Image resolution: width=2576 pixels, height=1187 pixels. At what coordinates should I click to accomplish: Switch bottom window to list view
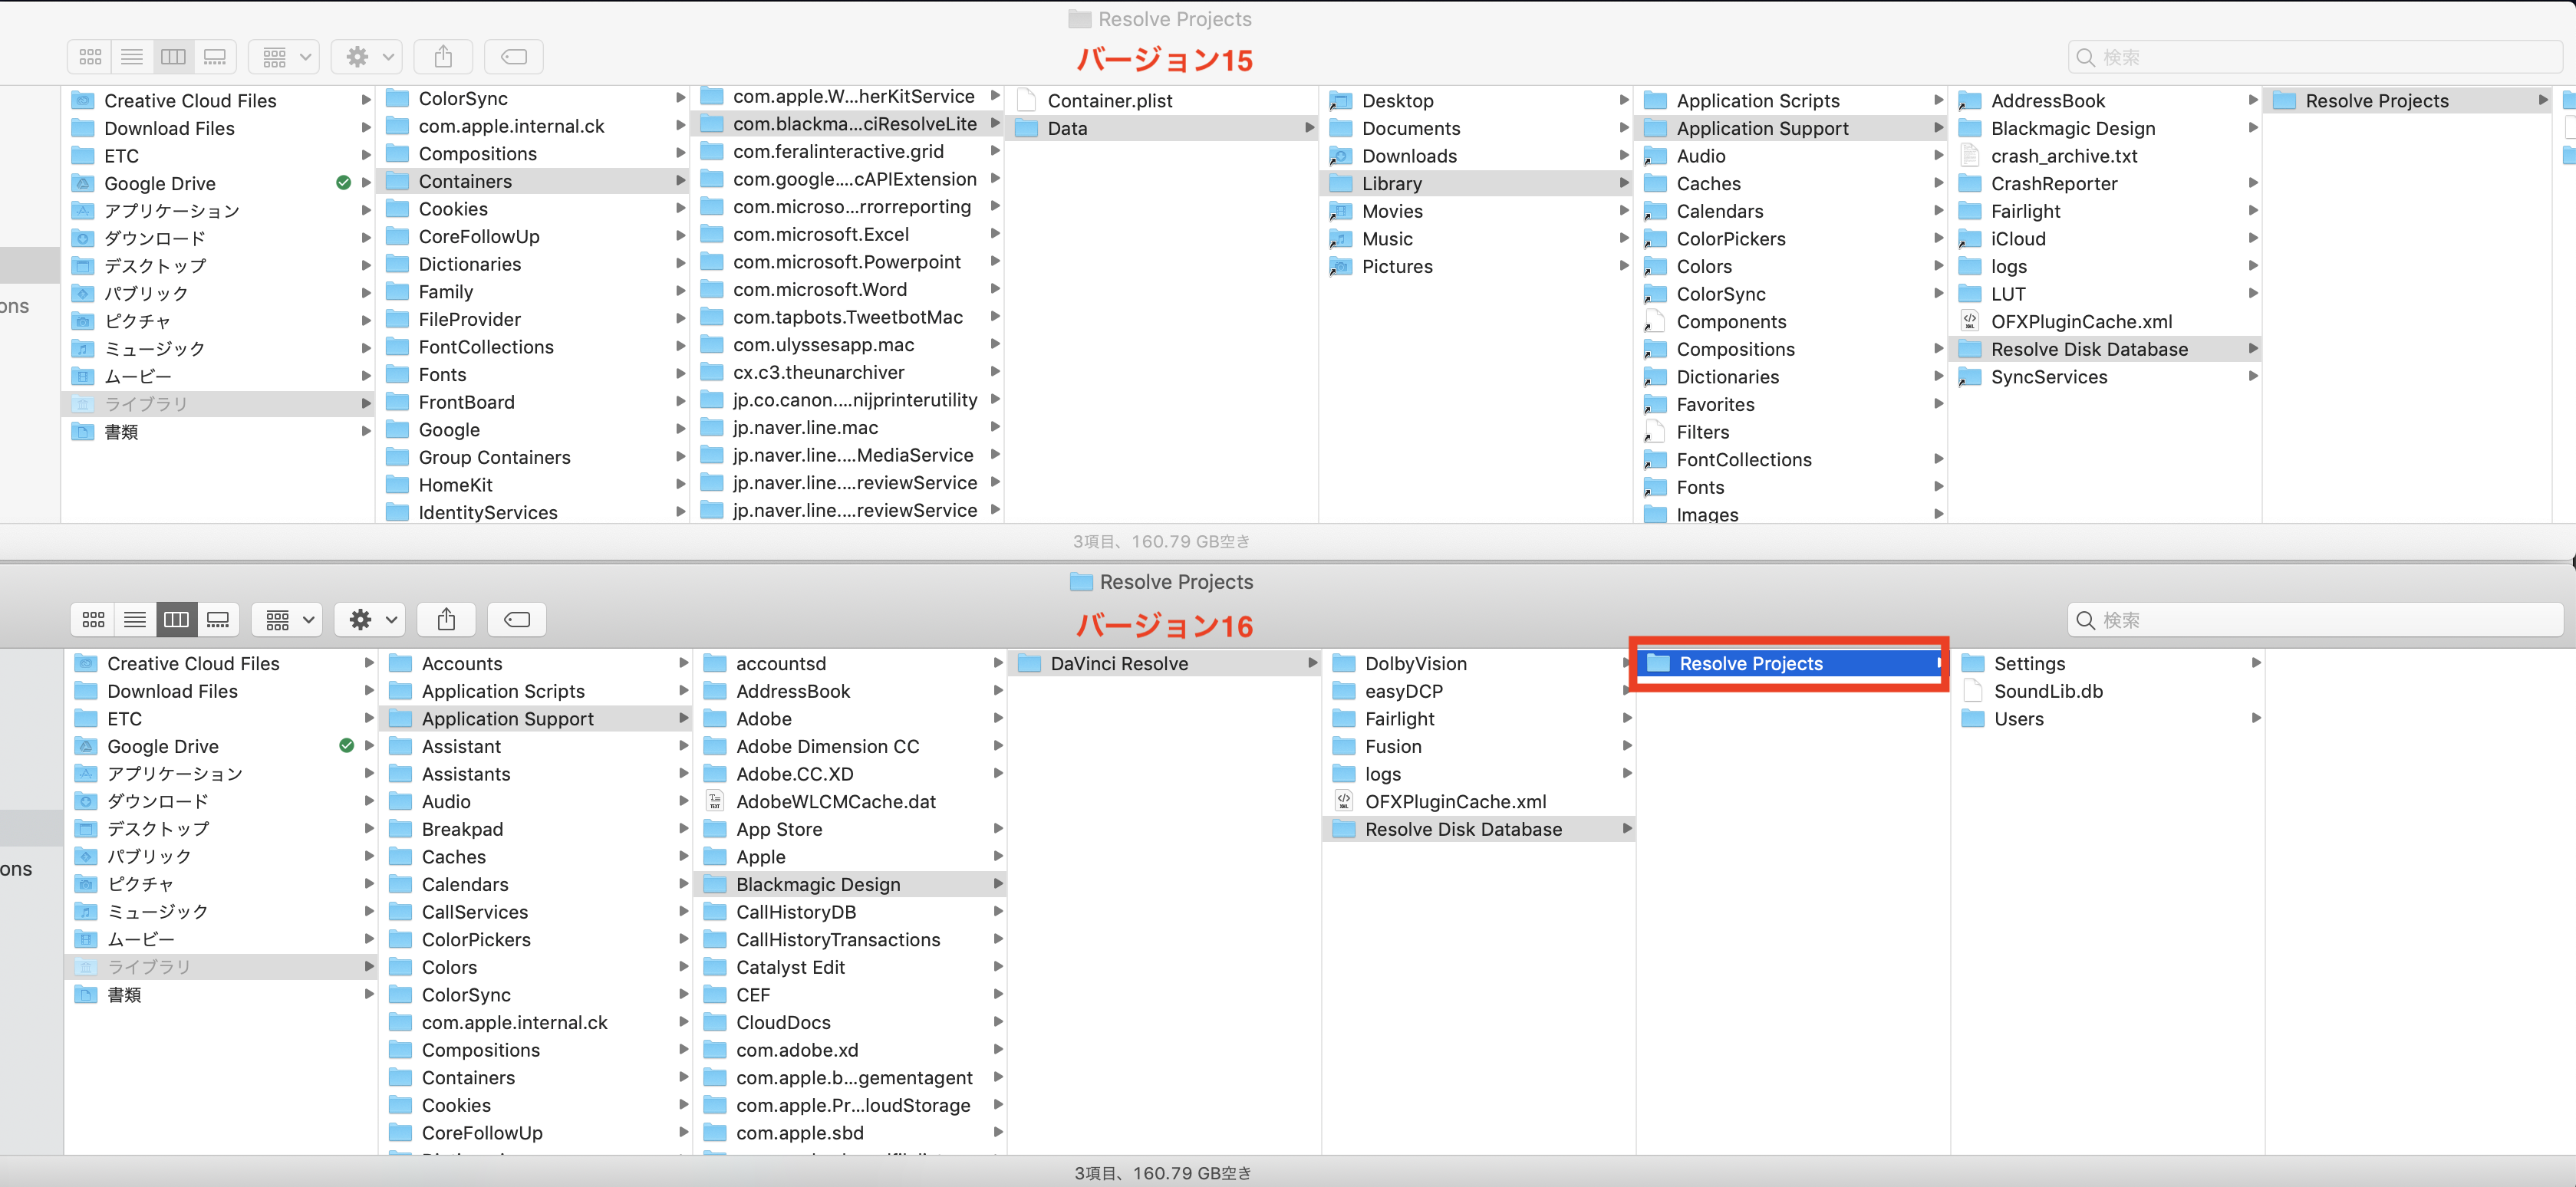point(135,620)
